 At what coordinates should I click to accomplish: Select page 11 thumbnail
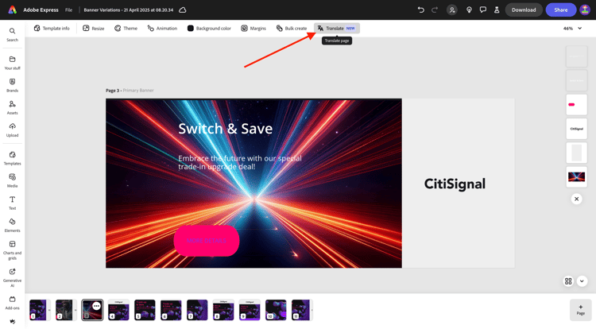(301, 310)
